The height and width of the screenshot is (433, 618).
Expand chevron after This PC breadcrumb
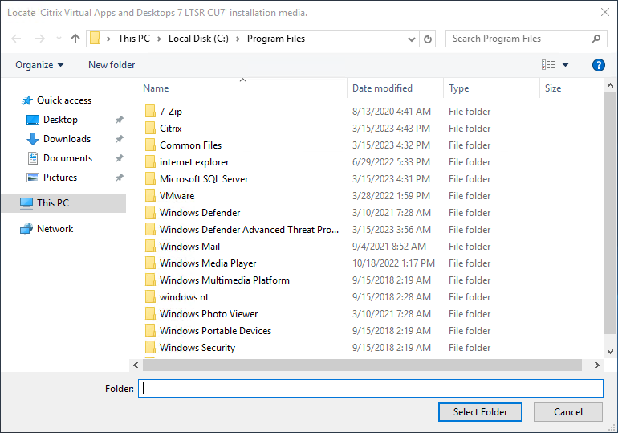(159, 39)
